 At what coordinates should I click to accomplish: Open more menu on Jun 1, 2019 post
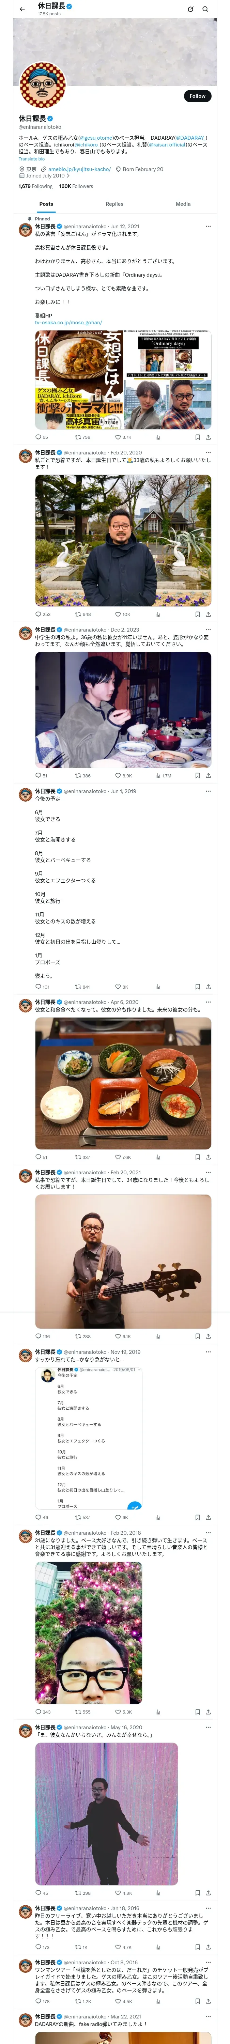208,791
